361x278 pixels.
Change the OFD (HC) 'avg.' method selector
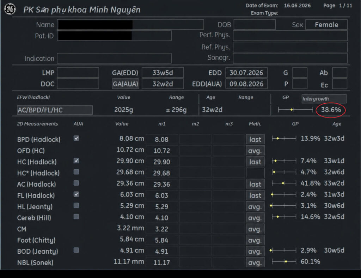(255, 151)
